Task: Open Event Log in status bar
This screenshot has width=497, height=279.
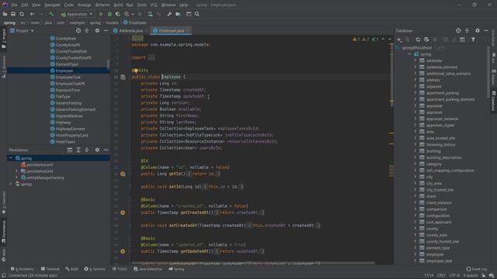Action: (x=477, y=269)
